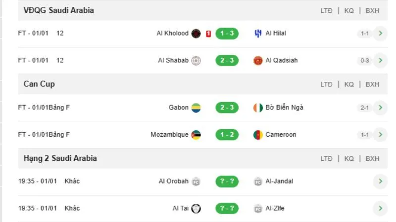This screenshot has height=222, width=396.
Task: Click the Al Tai club logo
Action: point(196,208)
